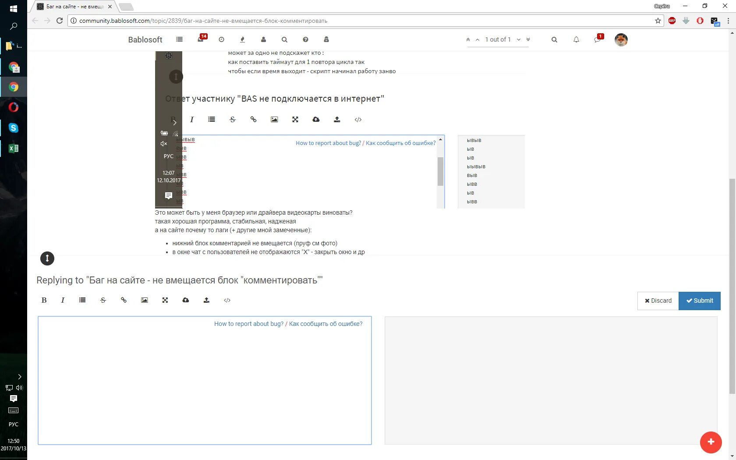Open users icon in forum navbar
Viewport: 736px width, 460px height.
[x=263, y=39]
